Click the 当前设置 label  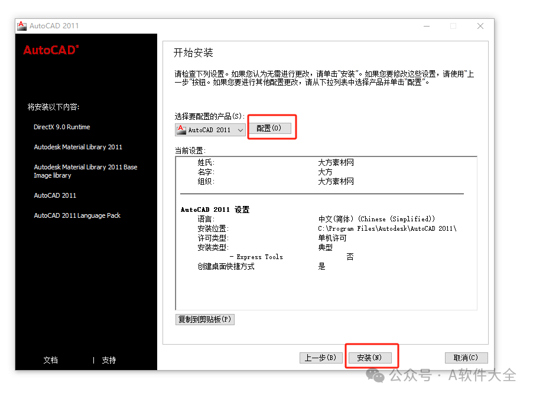(x=190, y=150)
